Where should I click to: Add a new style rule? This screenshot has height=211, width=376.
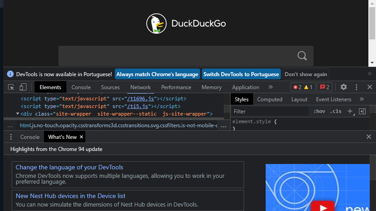(x=350, y=111)
